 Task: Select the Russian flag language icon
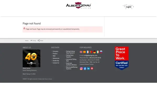[x=101, y=52]
